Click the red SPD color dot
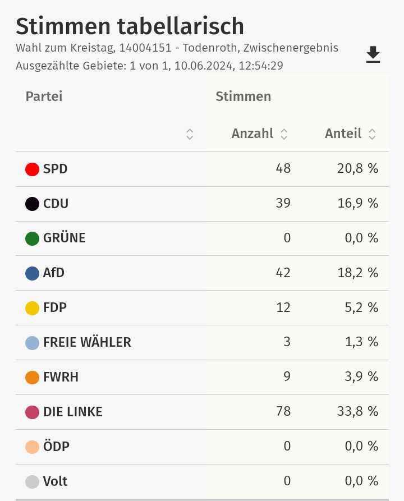The width and height of the screenshot is (404, 501). click(x=33, y=169)
